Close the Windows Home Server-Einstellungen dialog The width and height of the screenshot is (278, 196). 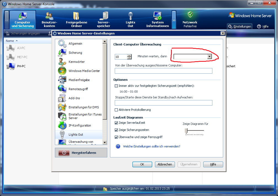click(223, 33)
